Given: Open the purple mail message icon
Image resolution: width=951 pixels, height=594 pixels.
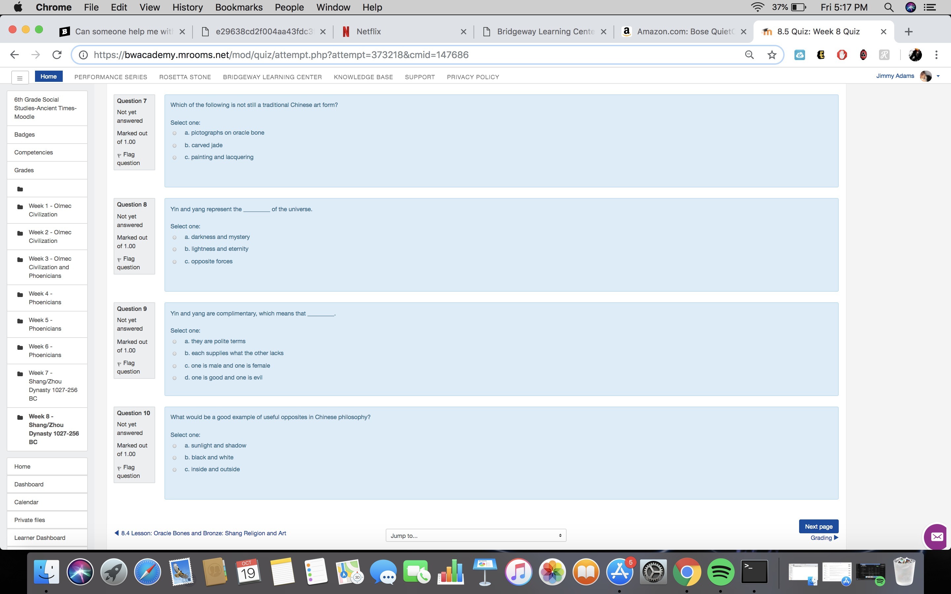Looking at the screenshot, I should point(937,537).
